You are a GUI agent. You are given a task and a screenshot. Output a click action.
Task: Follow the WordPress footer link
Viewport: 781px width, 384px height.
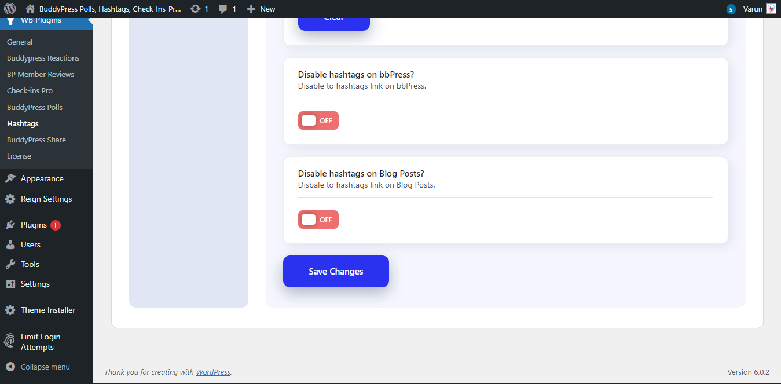point(213,372)
